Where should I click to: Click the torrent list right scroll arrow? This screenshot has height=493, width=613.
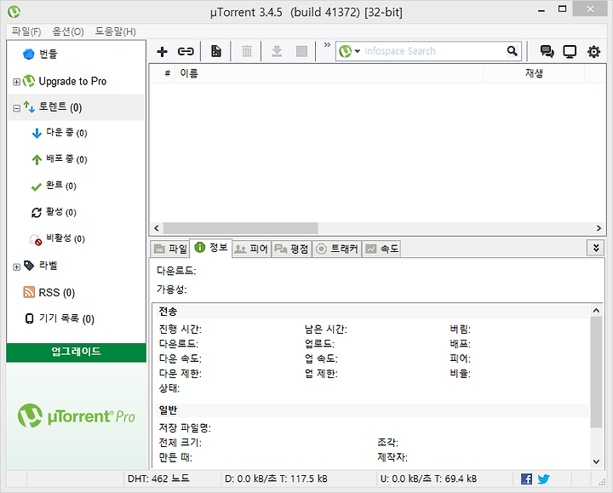coord(599,228)
